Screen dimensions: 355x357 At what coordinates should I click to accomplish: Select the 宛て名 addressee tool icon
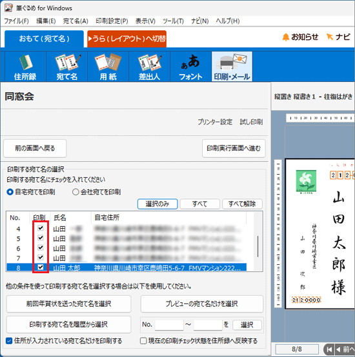click(x=67, y=66)
